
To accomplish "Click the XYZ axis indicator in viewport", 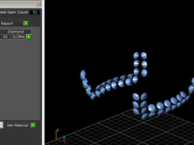I will (61, 136).
